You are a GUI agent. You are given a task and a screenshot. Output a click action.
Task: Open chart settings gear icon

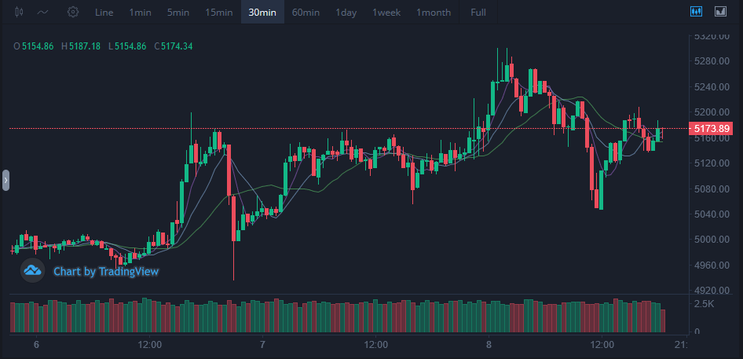click(73, 13)
